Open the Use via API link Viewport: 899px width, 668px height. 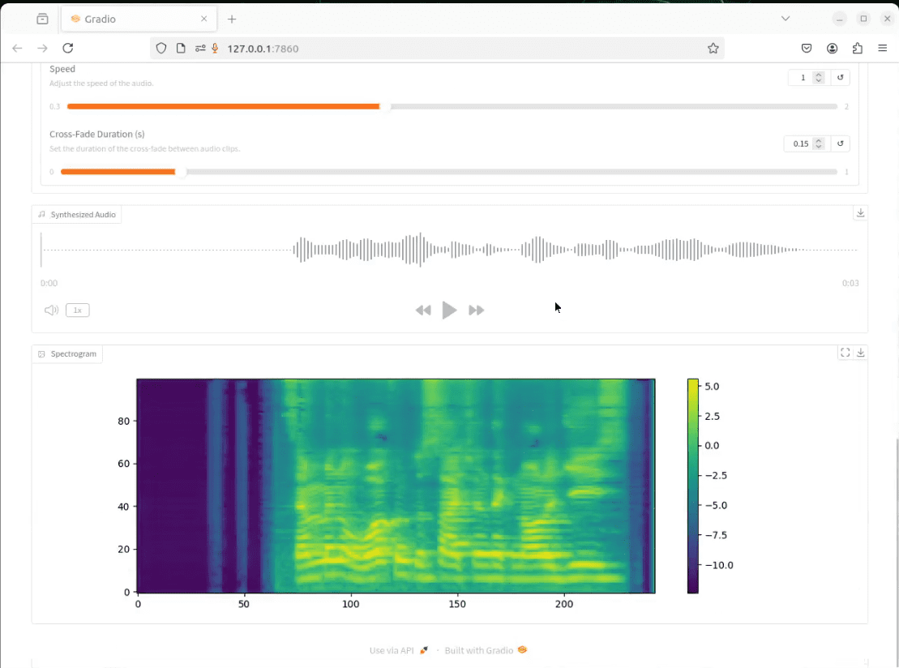[x=392, y=649]
